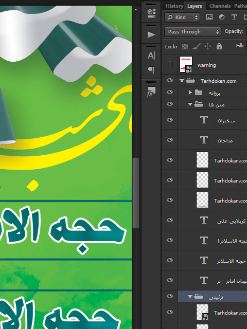Viewport: 247px width, 329px height.
Task: Click the lock transparent pixels icon
Action: (185, 46)
